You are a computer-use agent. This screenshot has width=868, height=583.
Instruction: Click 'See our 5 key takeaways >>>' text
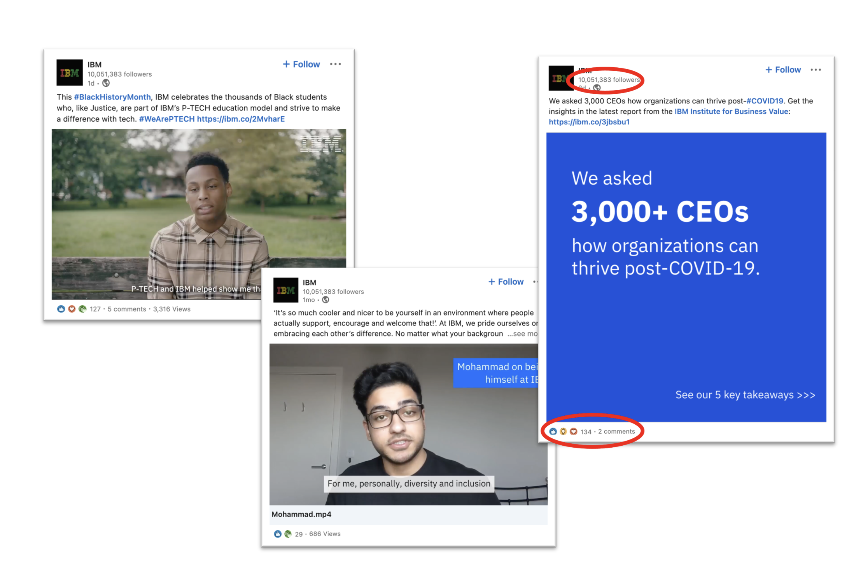[x=745, y=395]
